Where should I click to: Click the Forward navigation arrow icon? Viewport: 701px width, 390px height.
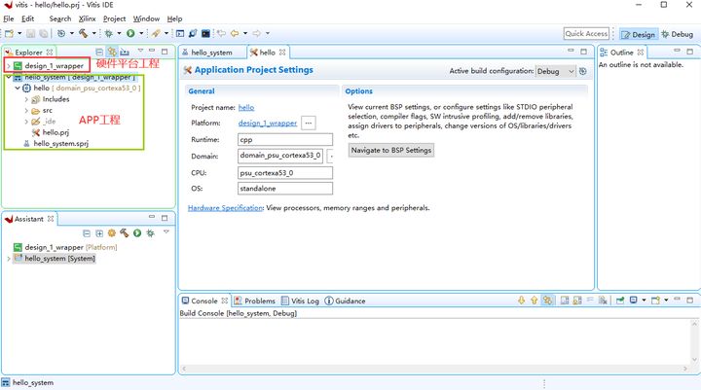click(257, 33)
